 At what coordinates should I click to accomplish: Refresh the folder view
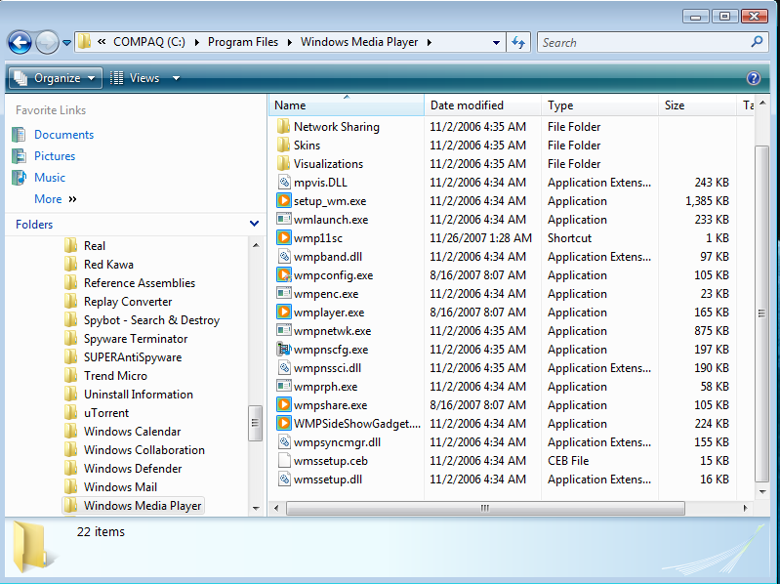tap(518, 43)
